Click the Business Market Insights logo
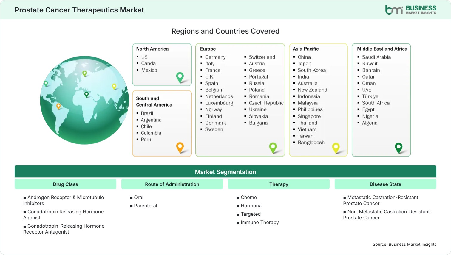The height and width of the screenshot is (255, 451). (410, 10)
